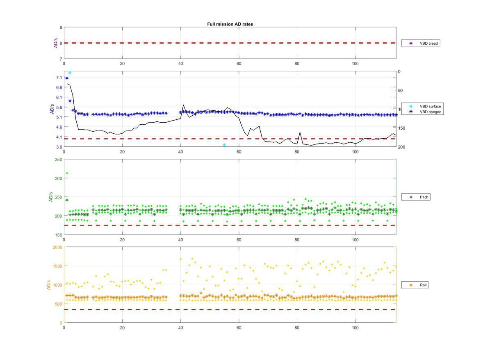Click the right-axis '200' depth tick

coord(401,147)
